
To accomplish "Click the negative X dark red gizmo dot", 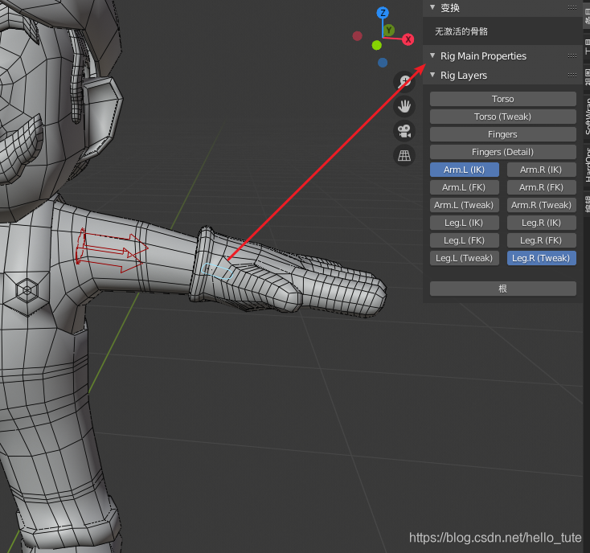I will point(358,35).
